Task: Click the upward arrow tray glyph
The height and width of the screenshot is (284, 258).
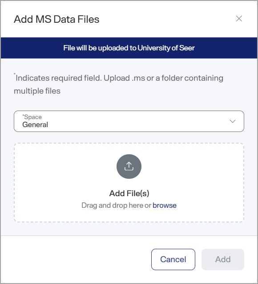Action: 129,166
